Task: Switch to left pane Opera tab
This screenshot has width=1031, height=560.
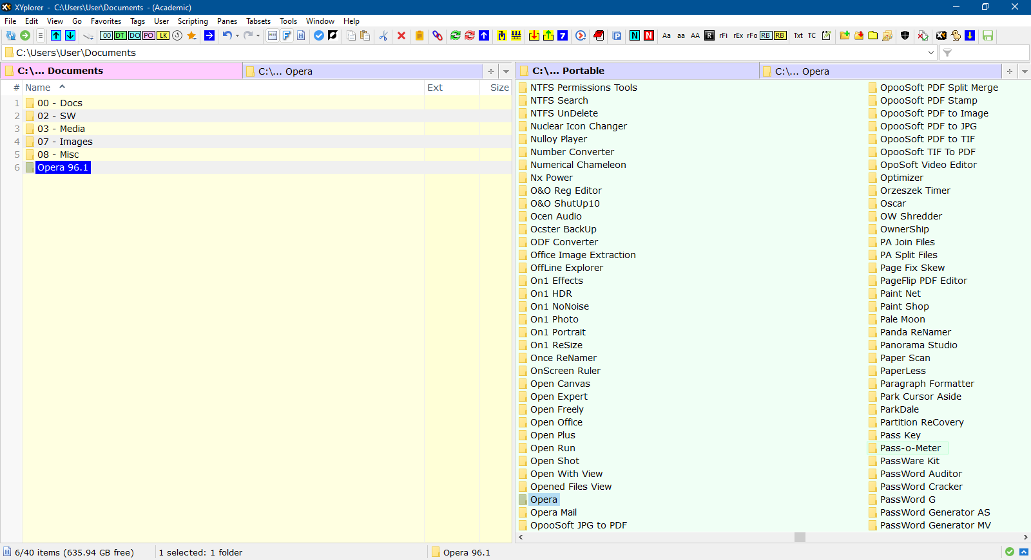Action: [x=363, y=71]
